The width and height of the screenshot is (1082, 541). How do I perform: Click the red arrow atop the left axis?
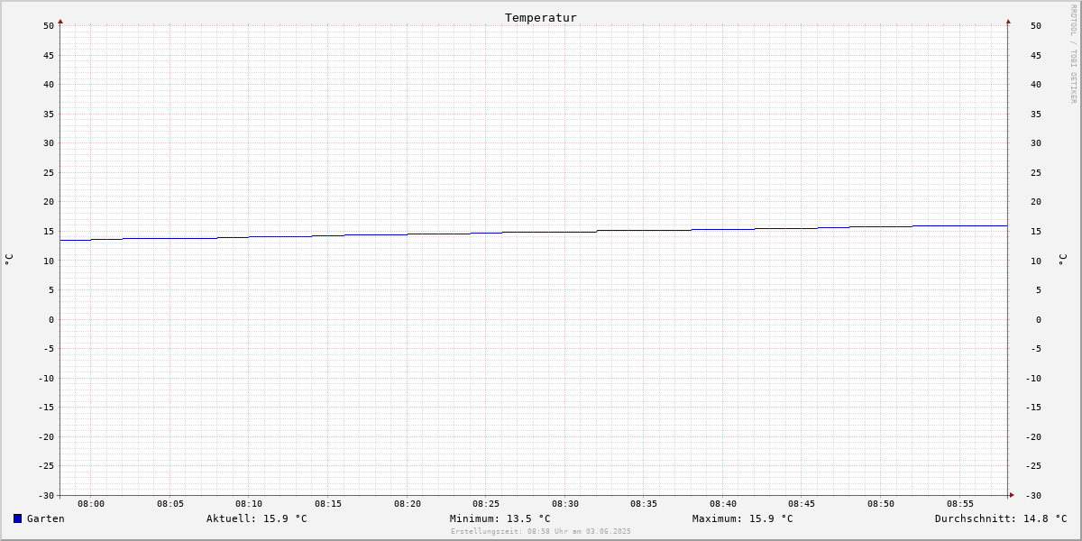point(60,21)
